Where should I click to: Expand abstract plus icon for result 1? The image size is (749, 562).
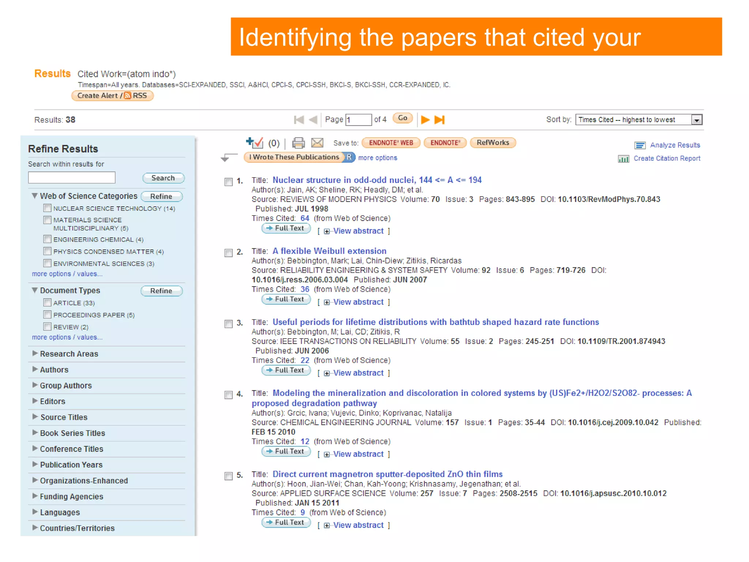[327, 231]
